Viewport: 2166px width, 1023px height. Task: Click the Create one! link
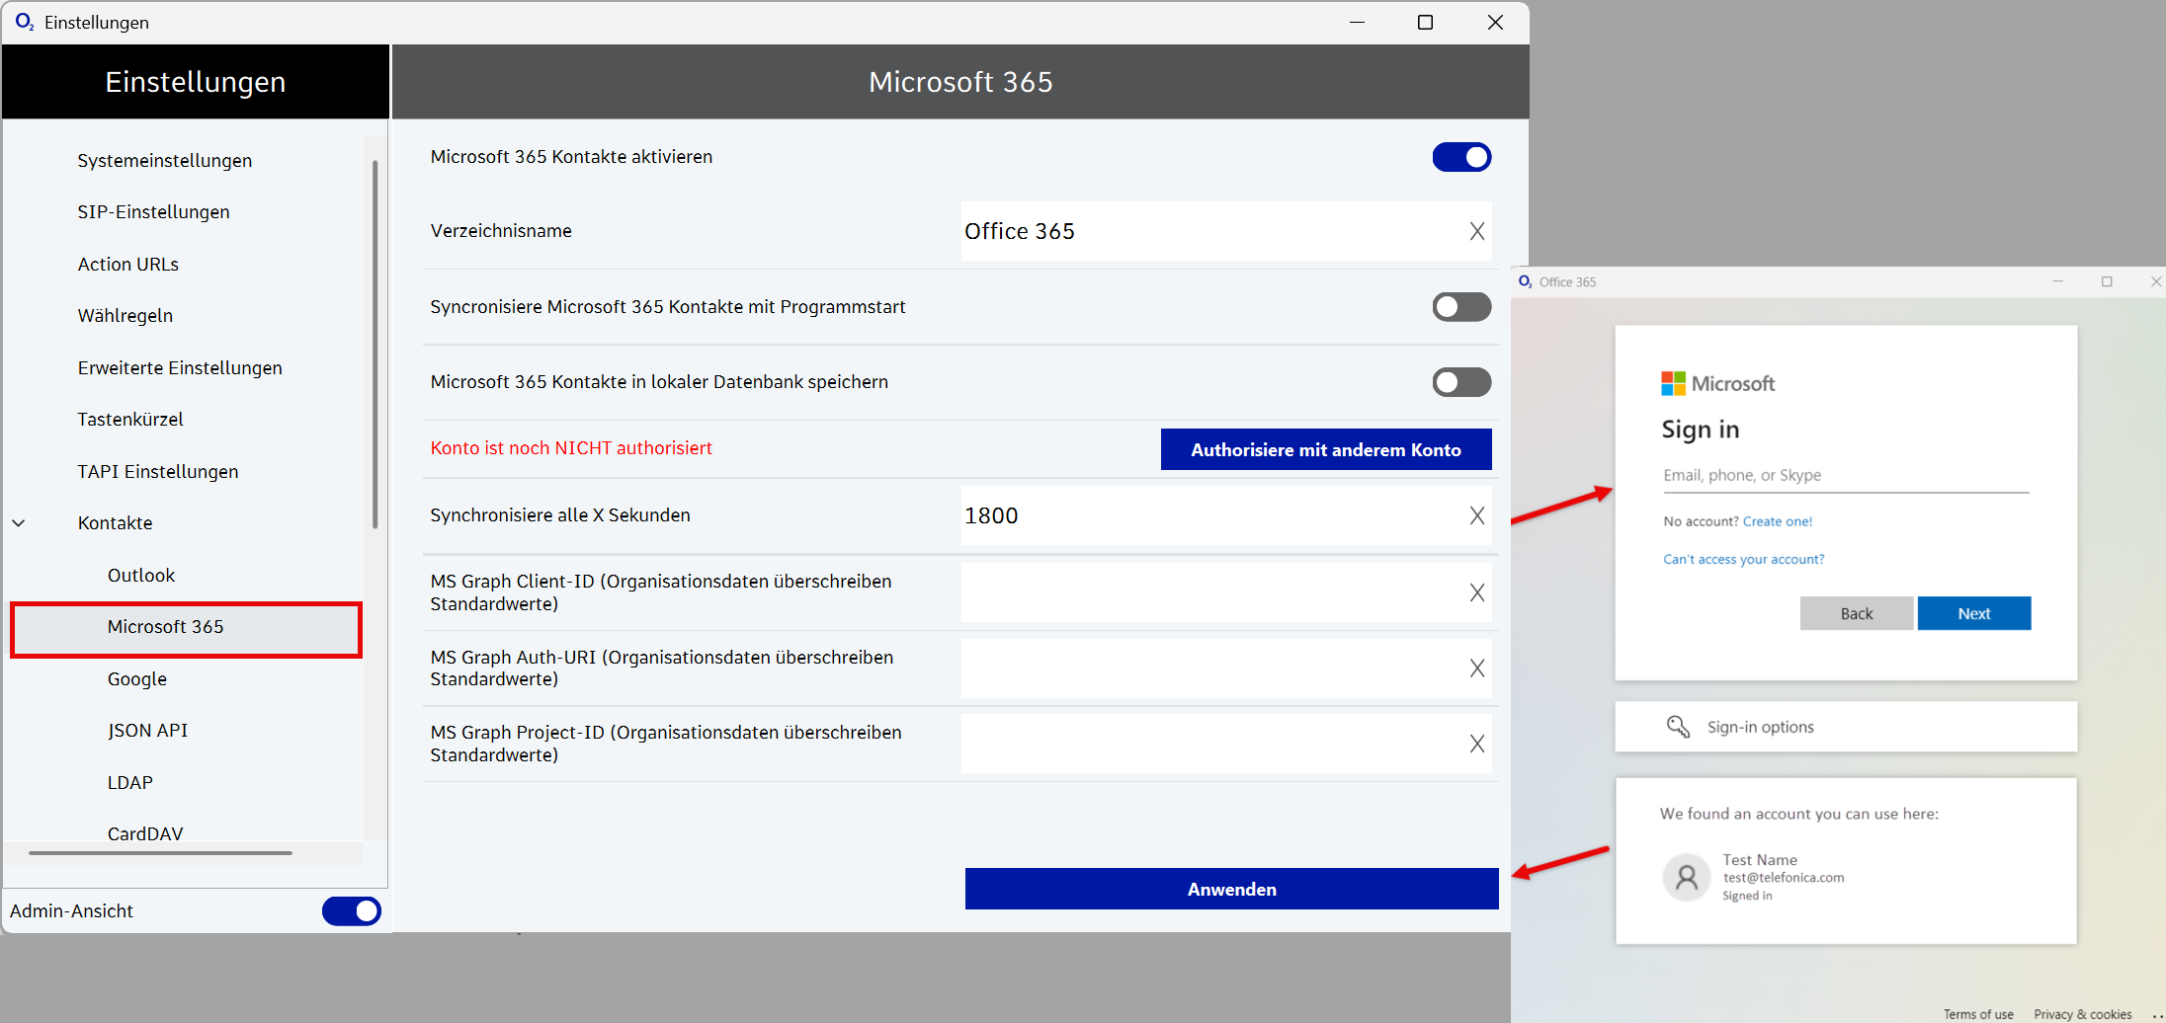pos(1777,521)
